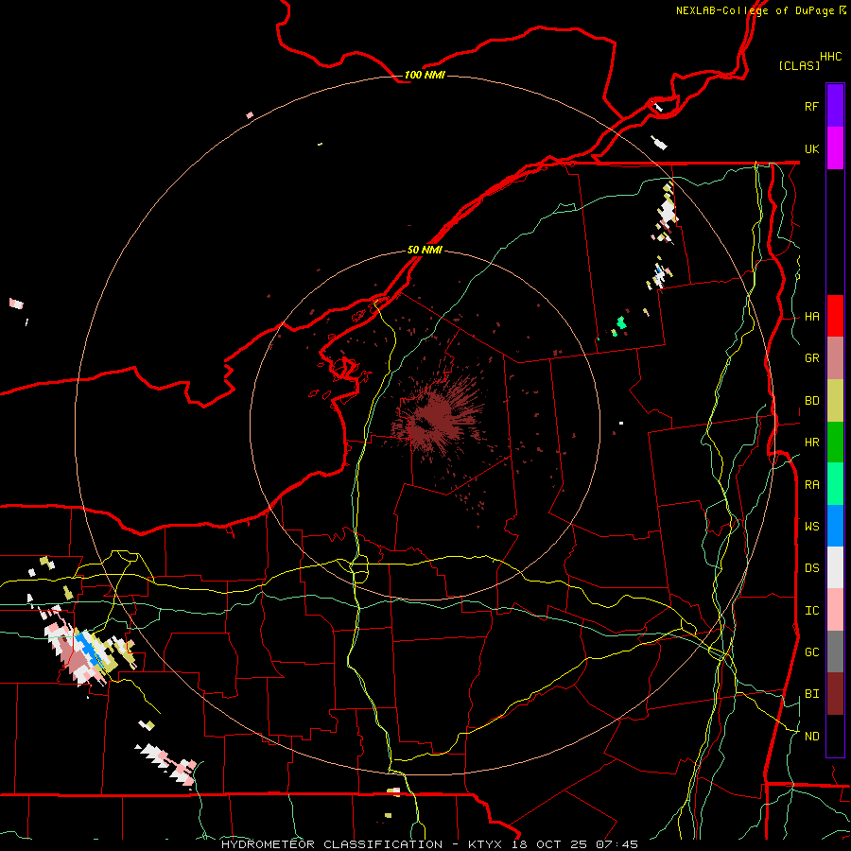Image resolution: width=851 pixels, height=851 pixels.
Task: Click the dusty pink GR legend swatch
Action: [835, 358]
